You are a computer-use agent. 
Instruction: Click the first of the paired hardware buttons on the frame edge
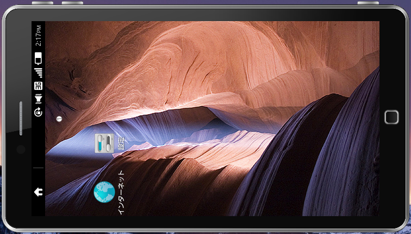[x=42, y=3]
